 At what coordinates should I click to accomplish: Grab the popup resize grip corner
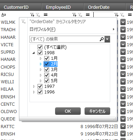coord(115,119)
